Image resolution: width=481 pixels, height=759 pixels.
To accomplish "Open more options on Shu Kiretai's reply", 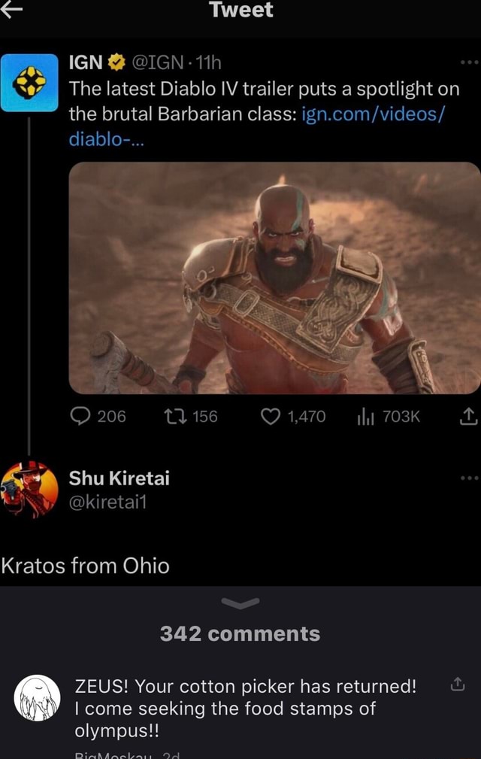I will [x=469, y=478].
